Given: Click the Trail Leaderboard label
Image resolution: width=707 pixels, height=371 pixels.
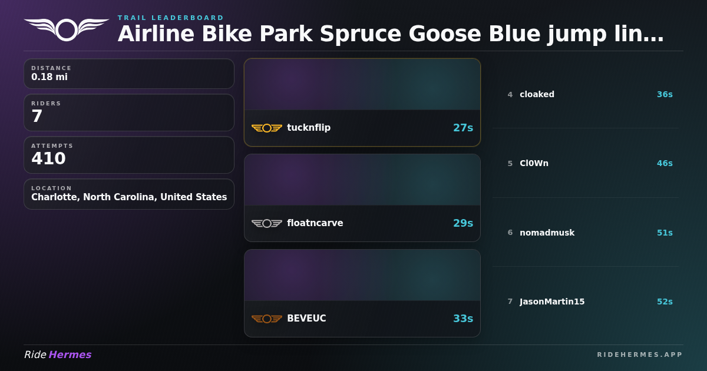Looking at the screenshot, I should click(x=171, y=18).
